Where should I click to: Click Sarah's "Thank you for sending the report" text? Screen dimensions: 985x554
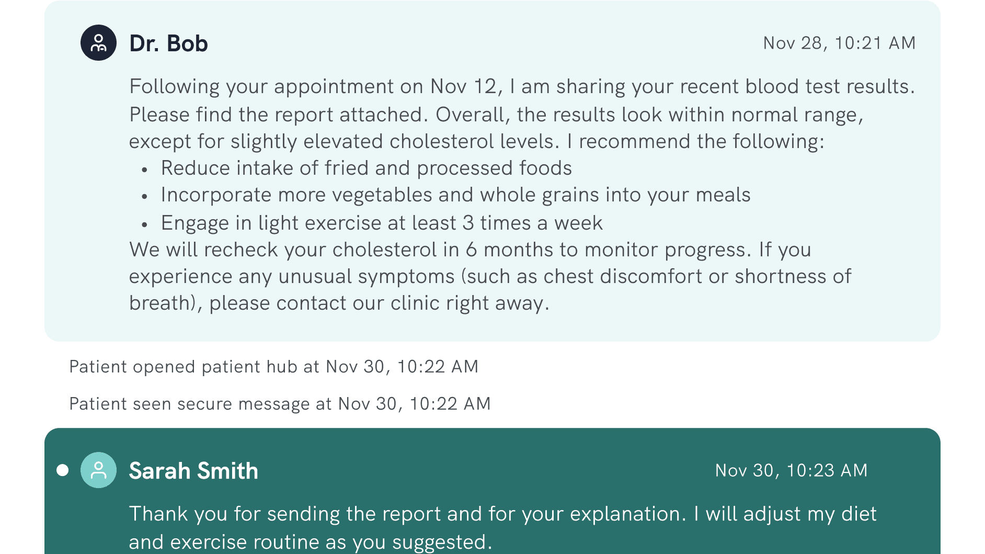(x=408, y=514)
